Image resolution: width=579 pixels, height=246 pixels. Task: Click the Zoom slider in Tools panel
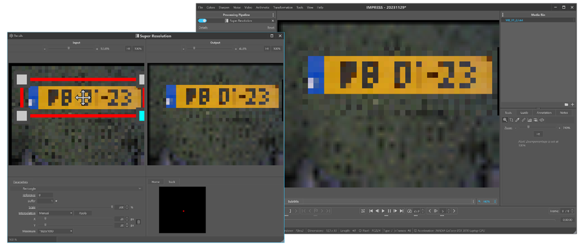pos(537,128)
